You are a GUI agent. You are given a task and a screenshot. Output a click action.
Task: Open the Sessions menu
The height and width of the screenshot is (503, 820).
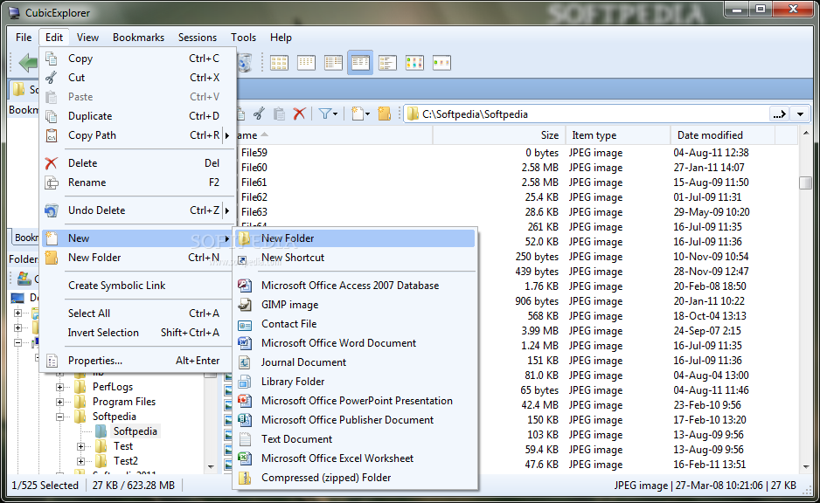click(x=198, y=38)
